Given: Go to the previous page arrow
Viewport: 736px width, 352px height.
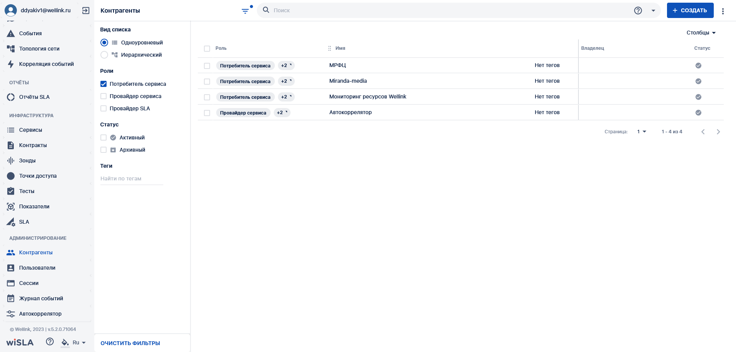Looking at the screenshot, I should [703, 132].
